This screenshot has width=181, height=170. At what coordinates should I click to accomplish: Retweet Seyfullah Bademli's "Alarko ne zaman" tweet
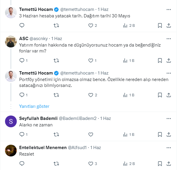(56, 134)
